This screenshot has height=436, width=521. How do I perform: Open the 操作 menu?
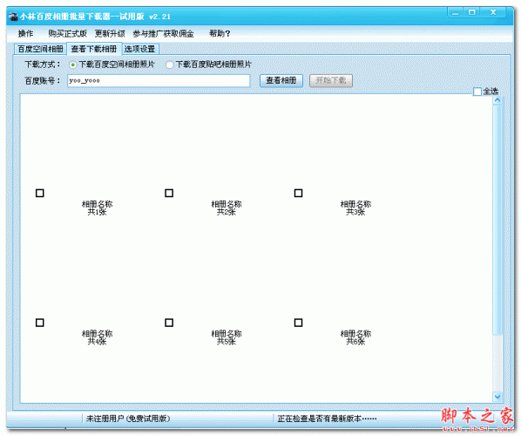click(x=25, y=34)
